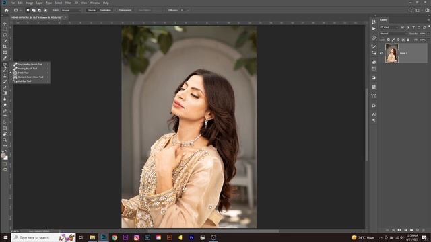The width and height of the screenshot is (431, 242).
Task: Open the Image menu
Action: click(x=30, y=3)
